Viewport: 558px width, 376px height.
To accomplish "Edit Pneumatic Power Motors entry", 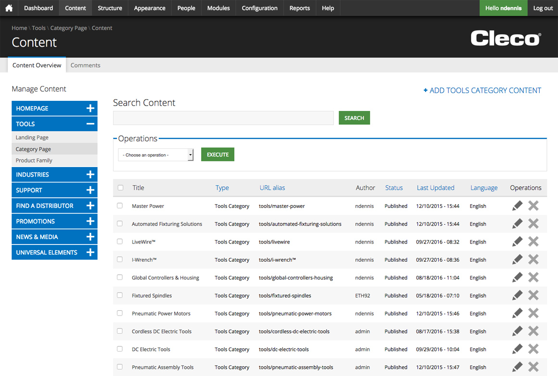I will click(518, 313).
